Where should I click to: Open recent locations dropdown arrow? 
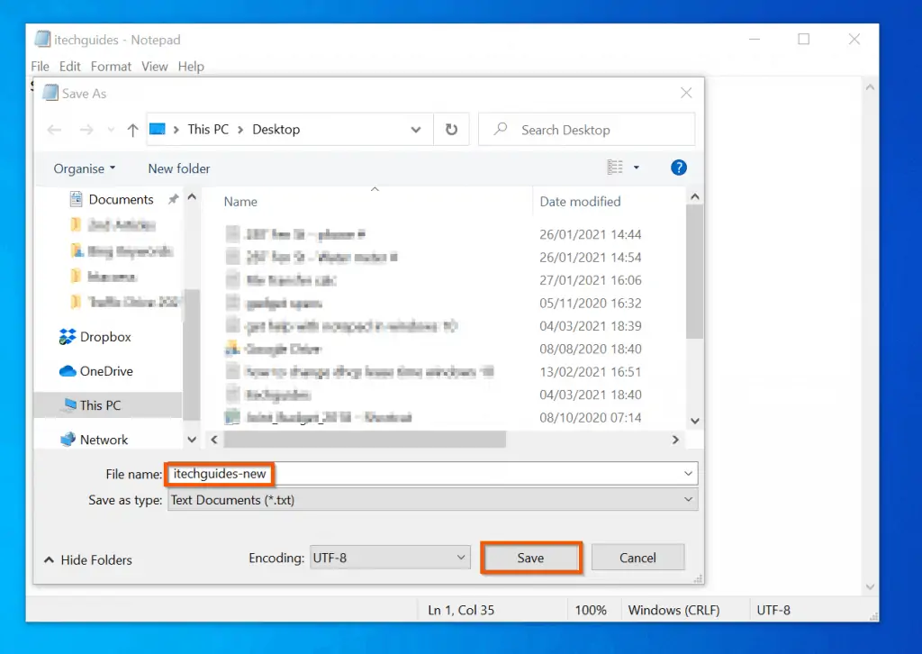[111, 130]
